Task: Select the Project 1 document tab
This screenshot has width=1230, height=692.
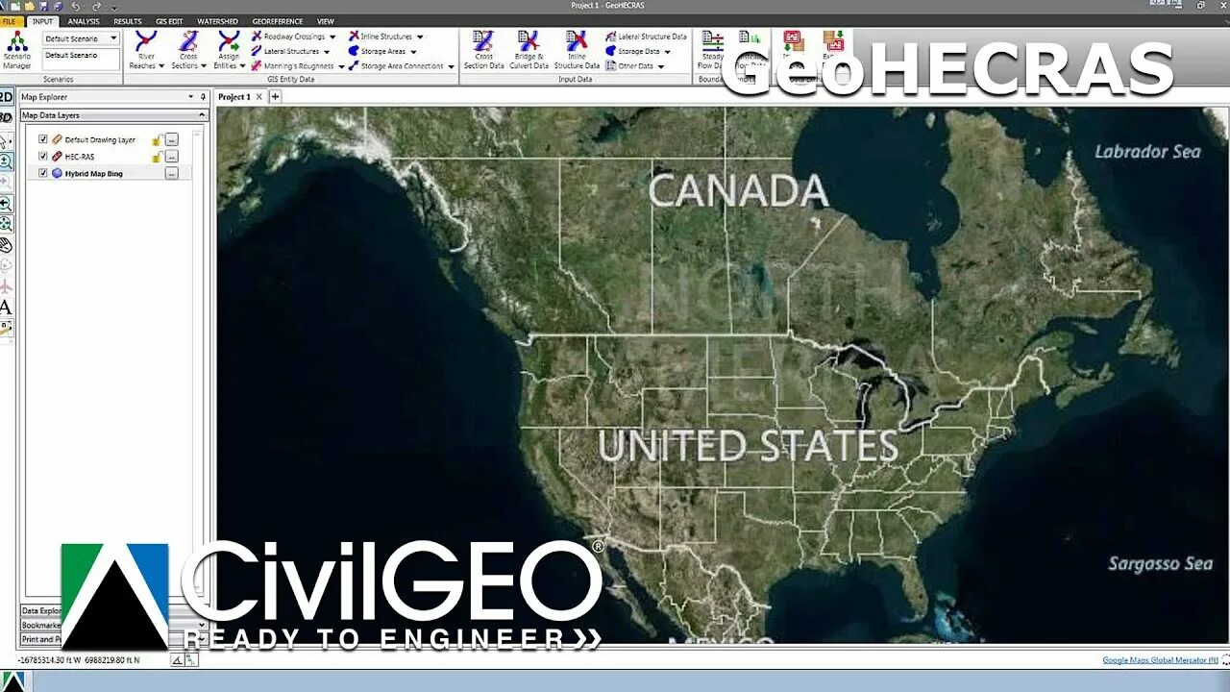Action: pos(234,97)
